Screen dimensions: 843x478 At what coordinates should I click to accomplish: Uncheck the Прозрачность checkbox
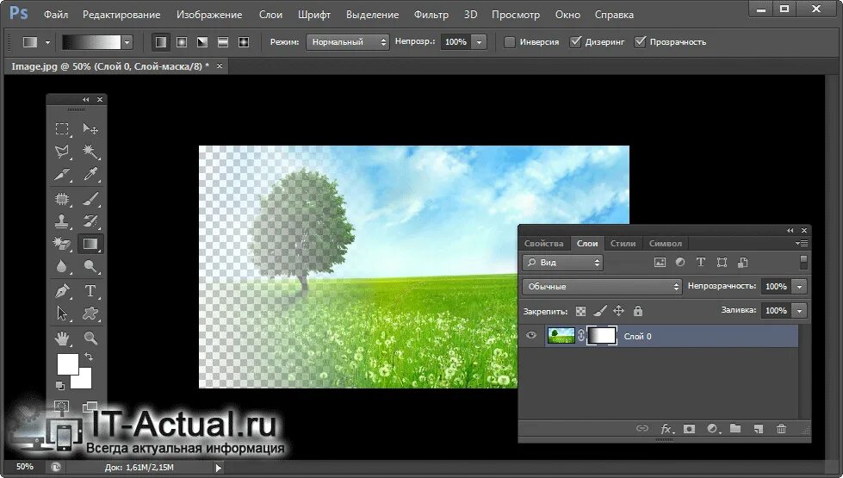(640, 42)
